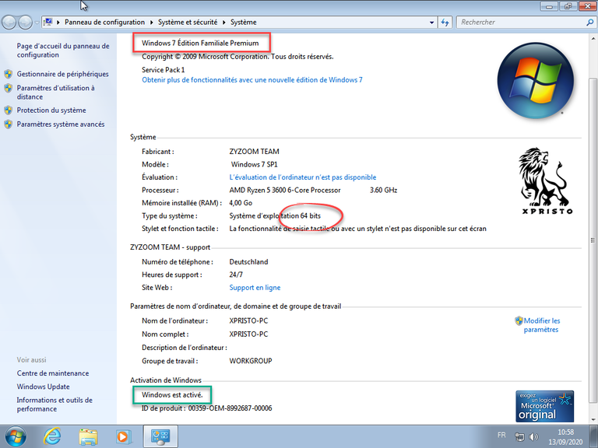Click the Forward navigation arrow button
Screen dimensions: 598x448
[25, 23]
